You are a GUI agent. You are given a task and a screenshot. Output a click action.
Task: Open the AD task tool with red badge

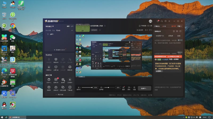[x=56, y=80]
